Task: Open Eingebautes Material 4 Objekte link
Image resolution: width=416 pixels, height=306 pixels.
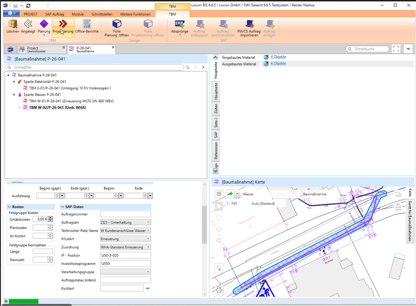Action: 278,57
